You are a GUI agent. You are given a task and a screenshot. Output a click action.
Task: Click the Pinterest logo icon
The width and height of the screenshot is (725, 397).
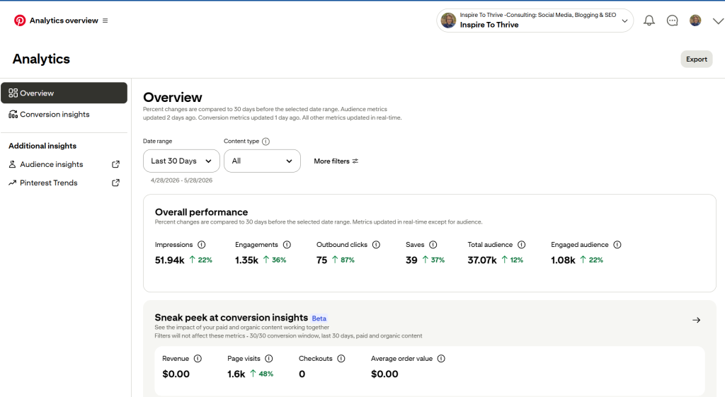coord(19,21)
